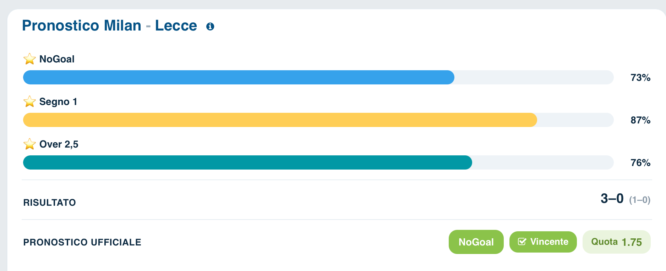Click the green NoGoal prediction button
Viewport: 666px width, 271px height.
pos(476,242)
